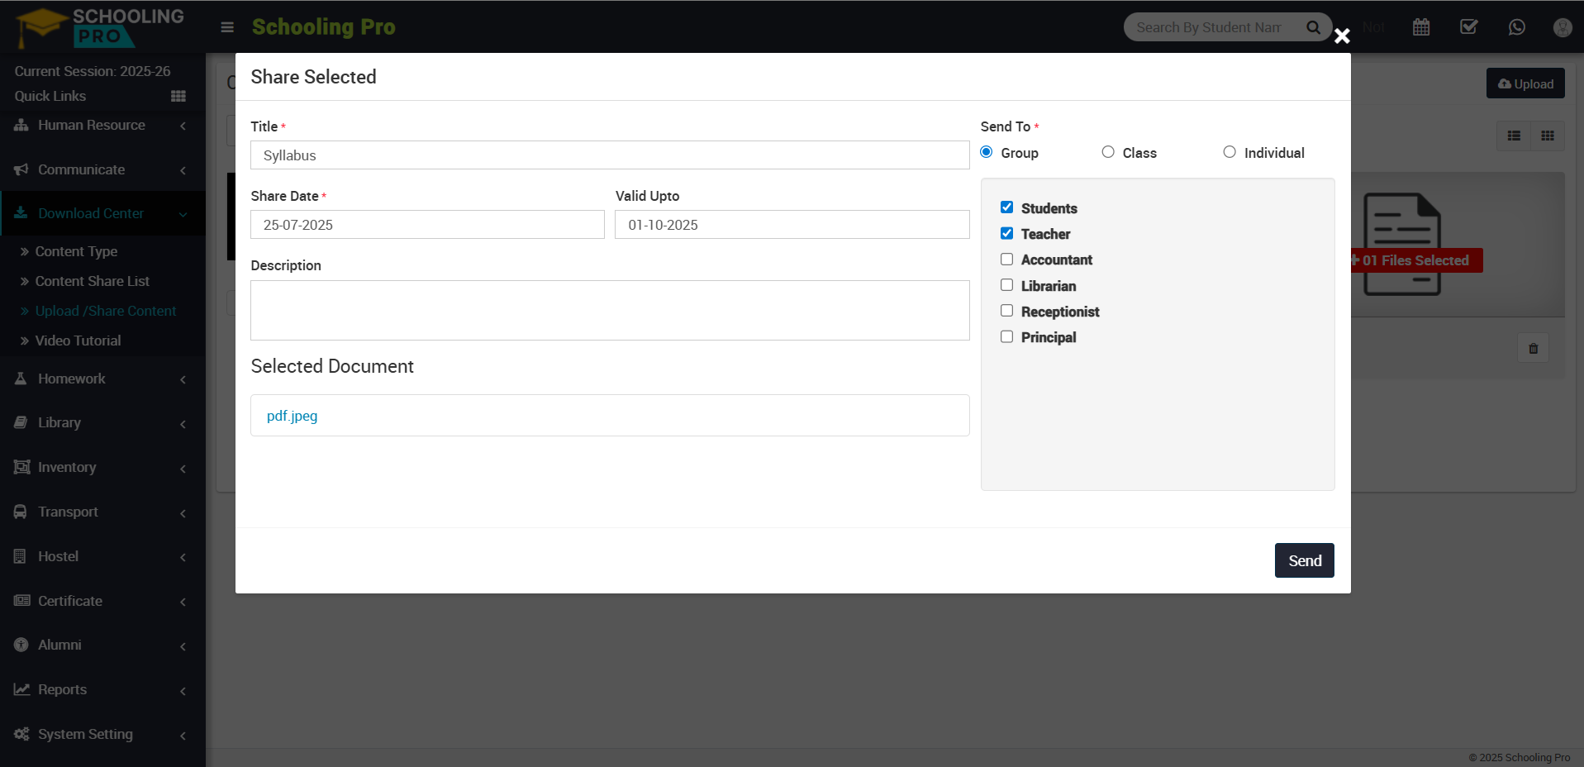The height and width of the screenshot is (767, 1584).
Task: Click the Search By Student Name box
Action: 1209,27
